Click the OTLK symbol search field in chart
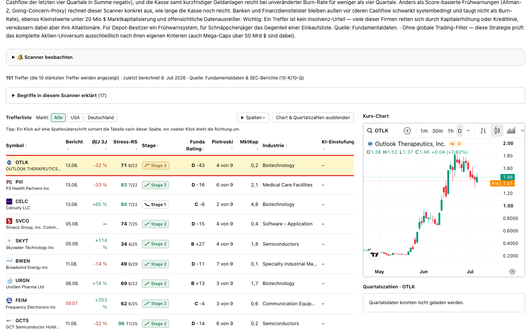 (382, 131)
